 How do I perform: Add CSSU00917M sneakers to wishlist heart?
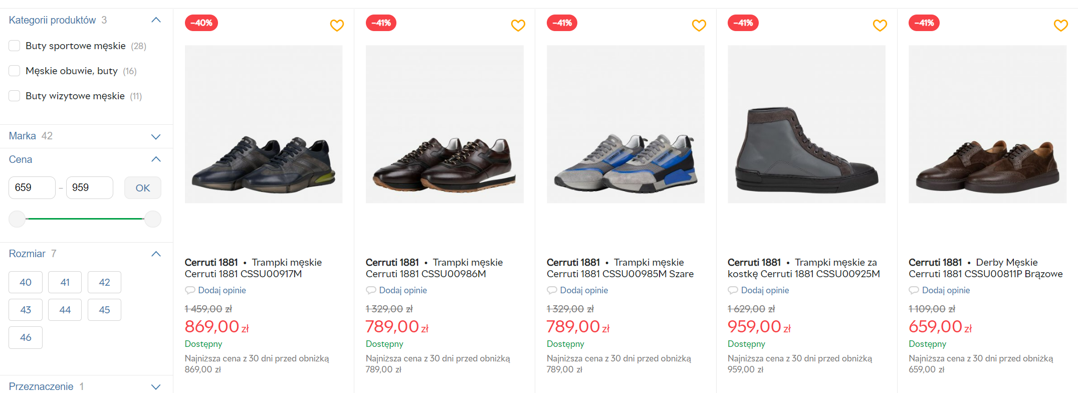tap(337, 25)
